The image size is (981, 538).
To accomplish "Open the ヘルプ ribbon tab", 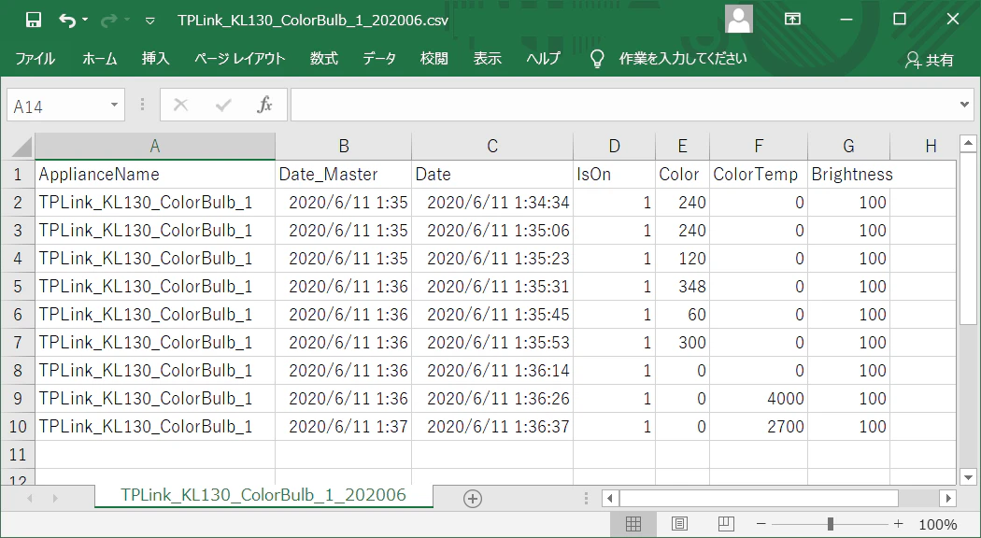I will pos(543,59).
